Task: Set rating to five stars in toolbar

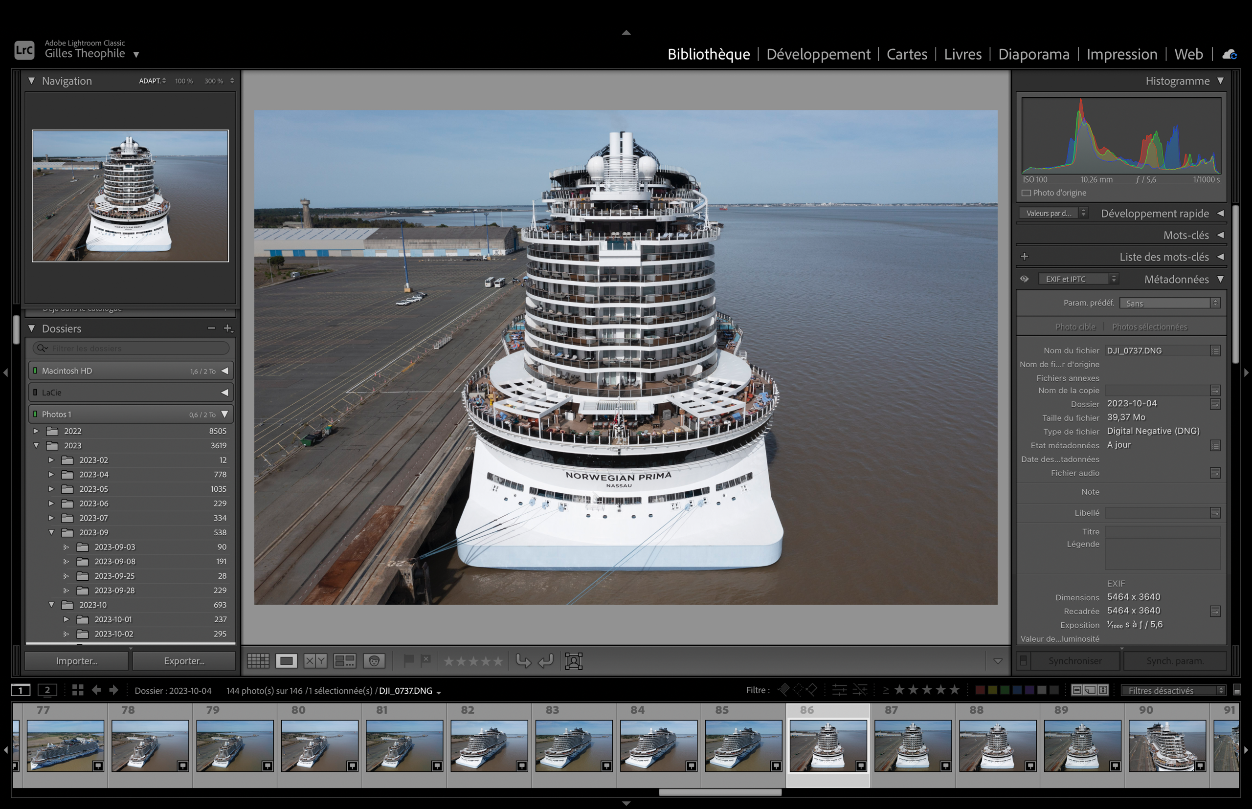Action: pos(499,661)
